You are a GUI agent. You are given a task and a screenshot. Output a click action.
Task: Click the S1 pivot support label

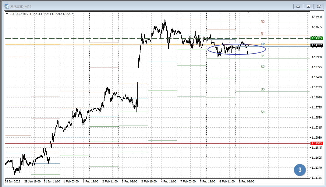[x=263, y=56]
